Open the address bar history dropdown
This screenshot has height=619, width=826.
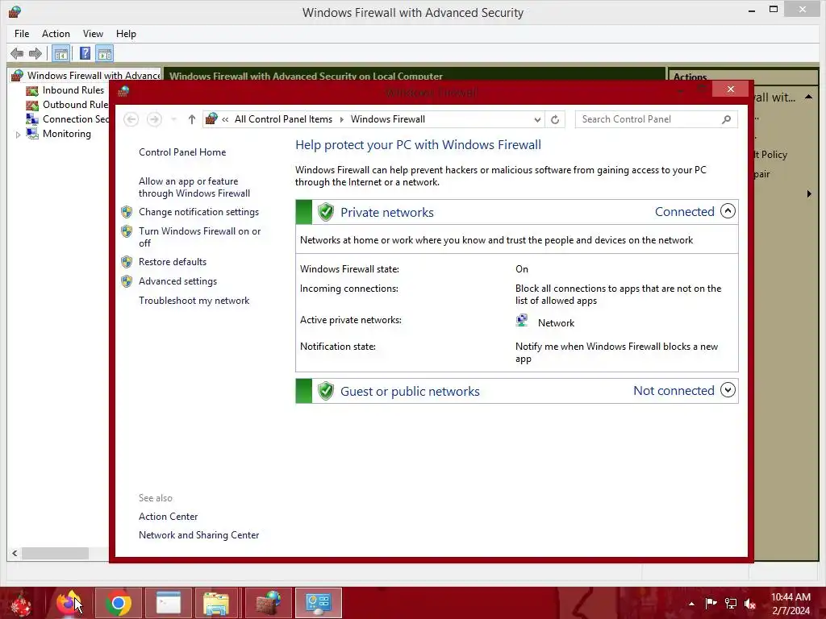[x=536, y=119]
